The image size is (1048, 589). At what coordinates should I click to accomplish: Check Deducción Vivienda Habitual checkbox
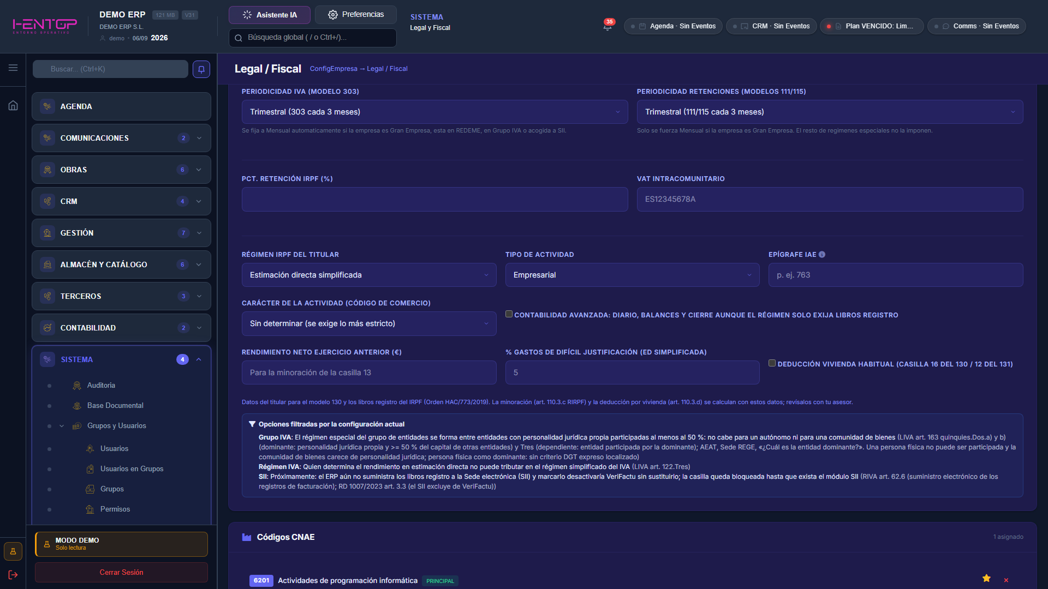pyautogui.click(x=772, y=363)
